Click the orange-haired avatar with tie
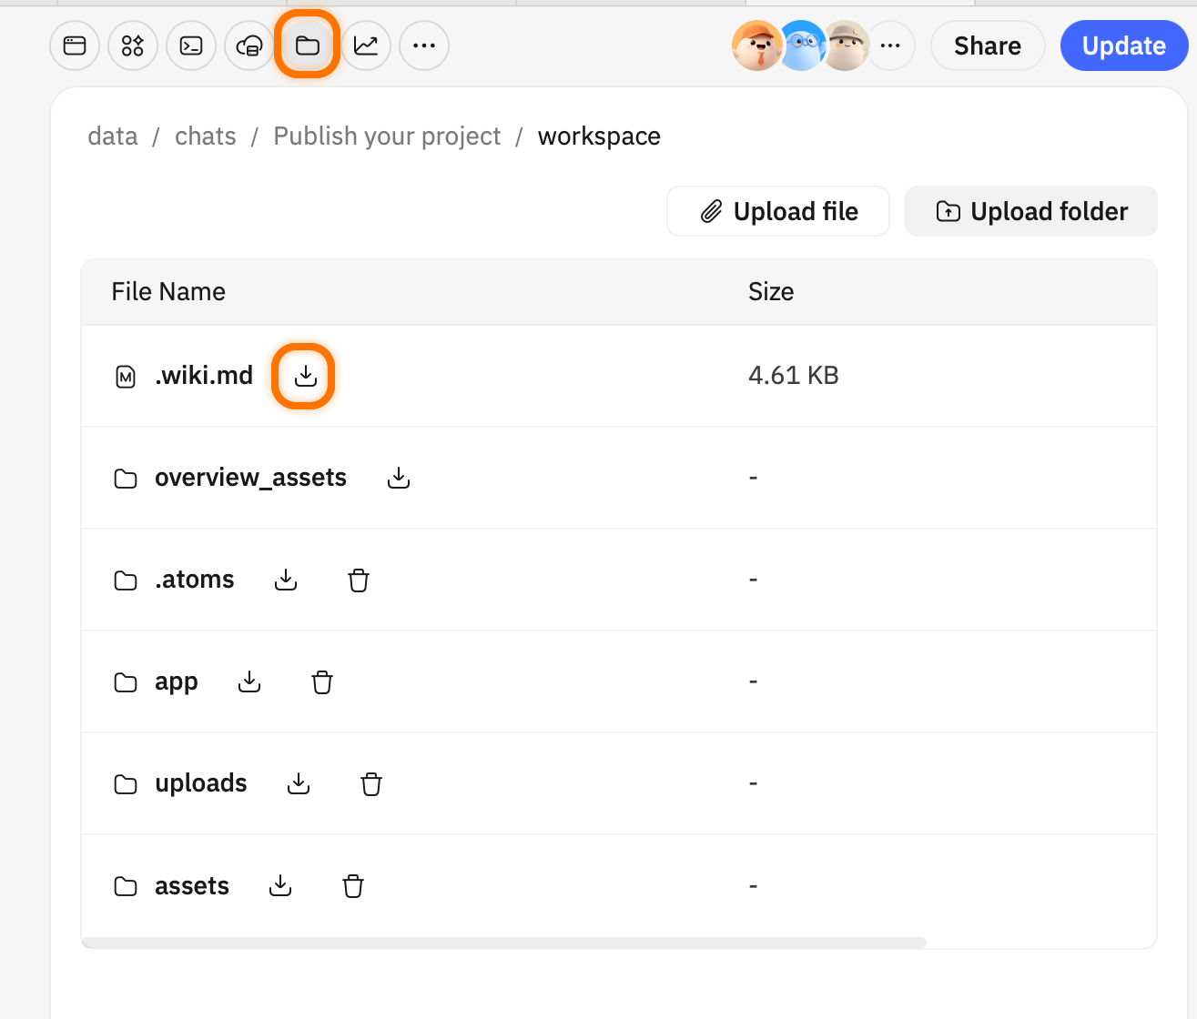Image resolution: width=1197 pixels, height=1019 pixels. coord(757,45)
